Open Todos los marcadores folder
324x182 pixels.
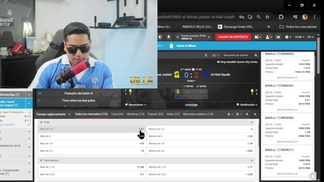pyautogui.click(x=298, y=27)
